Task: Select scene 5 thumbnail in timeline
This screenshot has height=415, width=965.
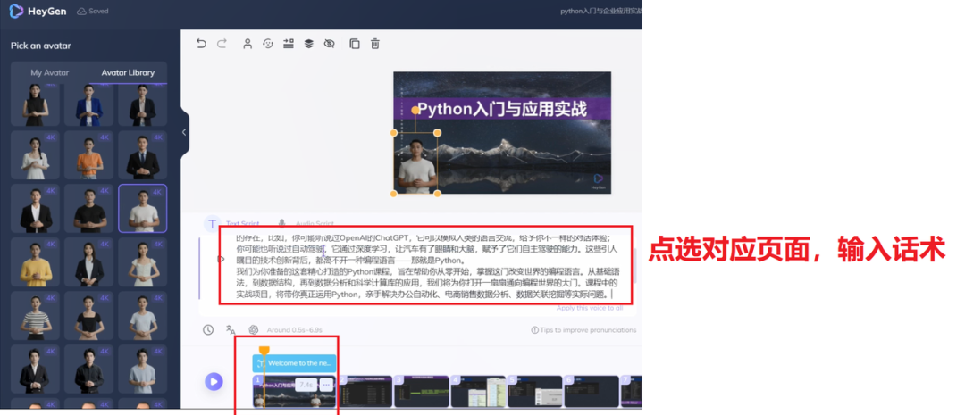Action: 535,391
